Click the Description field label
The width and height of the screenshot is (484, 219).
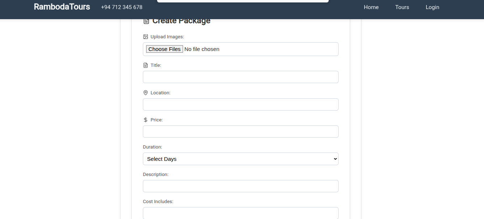tap(156, 175)
